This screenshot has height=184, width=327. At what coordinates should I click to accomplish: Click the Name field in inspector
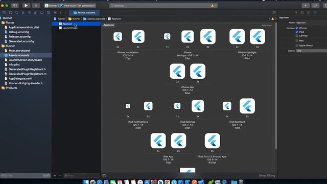pos(311,22)
